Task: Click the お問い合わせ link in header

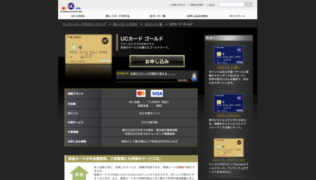Action: (178, 5)
